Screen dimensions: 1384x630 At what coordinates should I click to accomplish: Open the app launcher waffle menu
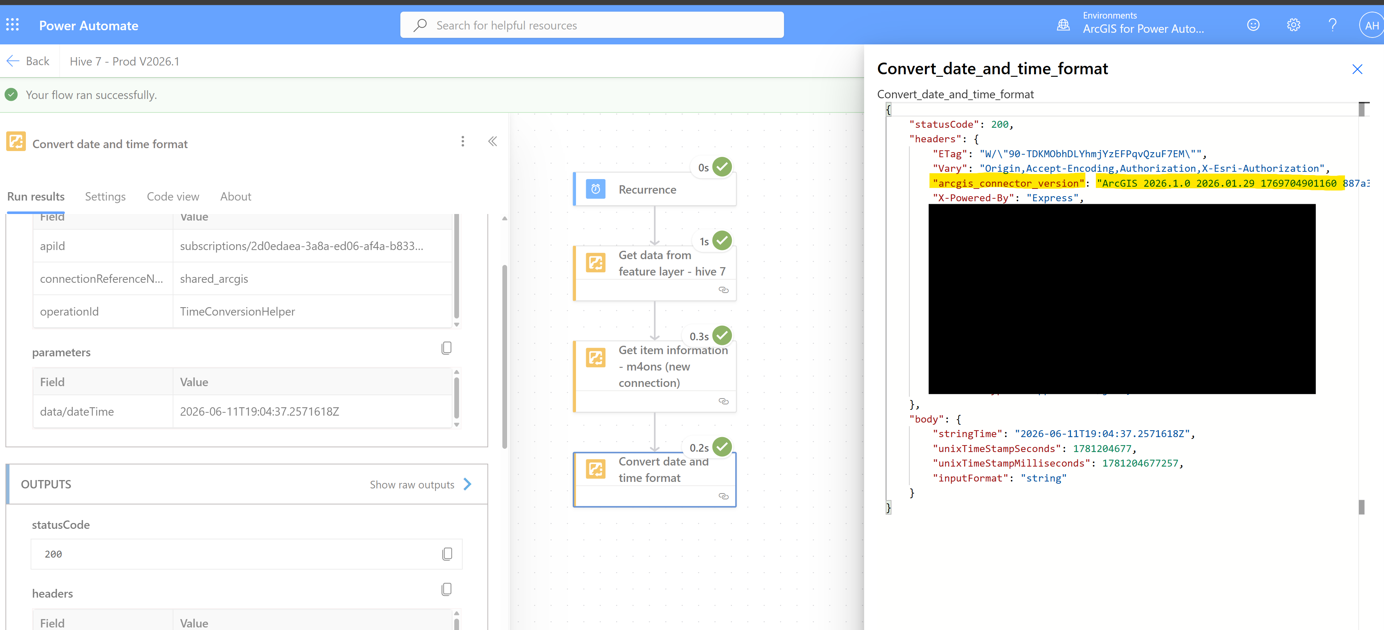[12, 25]
